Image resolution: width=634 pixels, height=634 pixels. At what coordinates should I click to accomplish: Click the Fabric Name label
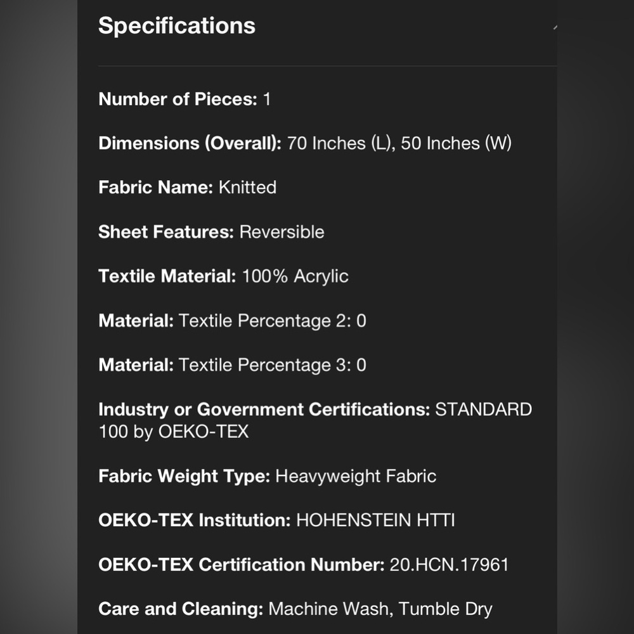[156, 187]
